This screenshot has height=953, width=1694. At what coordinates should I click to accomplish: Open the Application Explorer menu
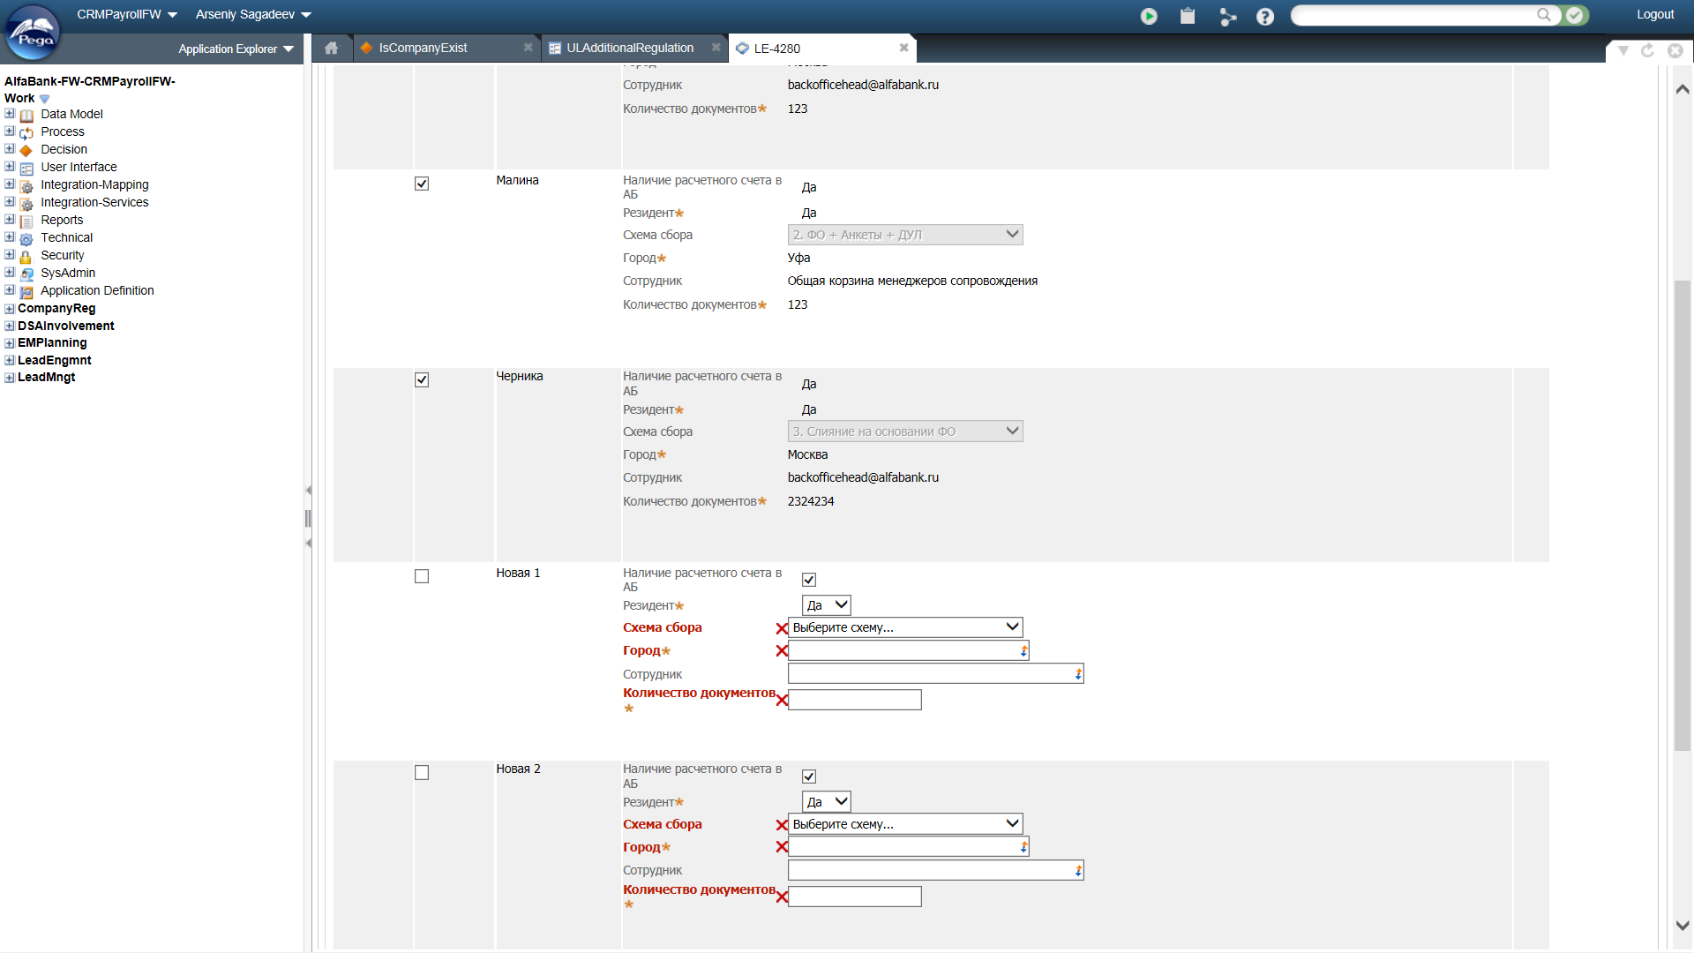(236, 49)
